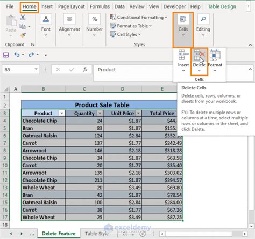Expand the formula bar chevron

click(x=250, y=69)
